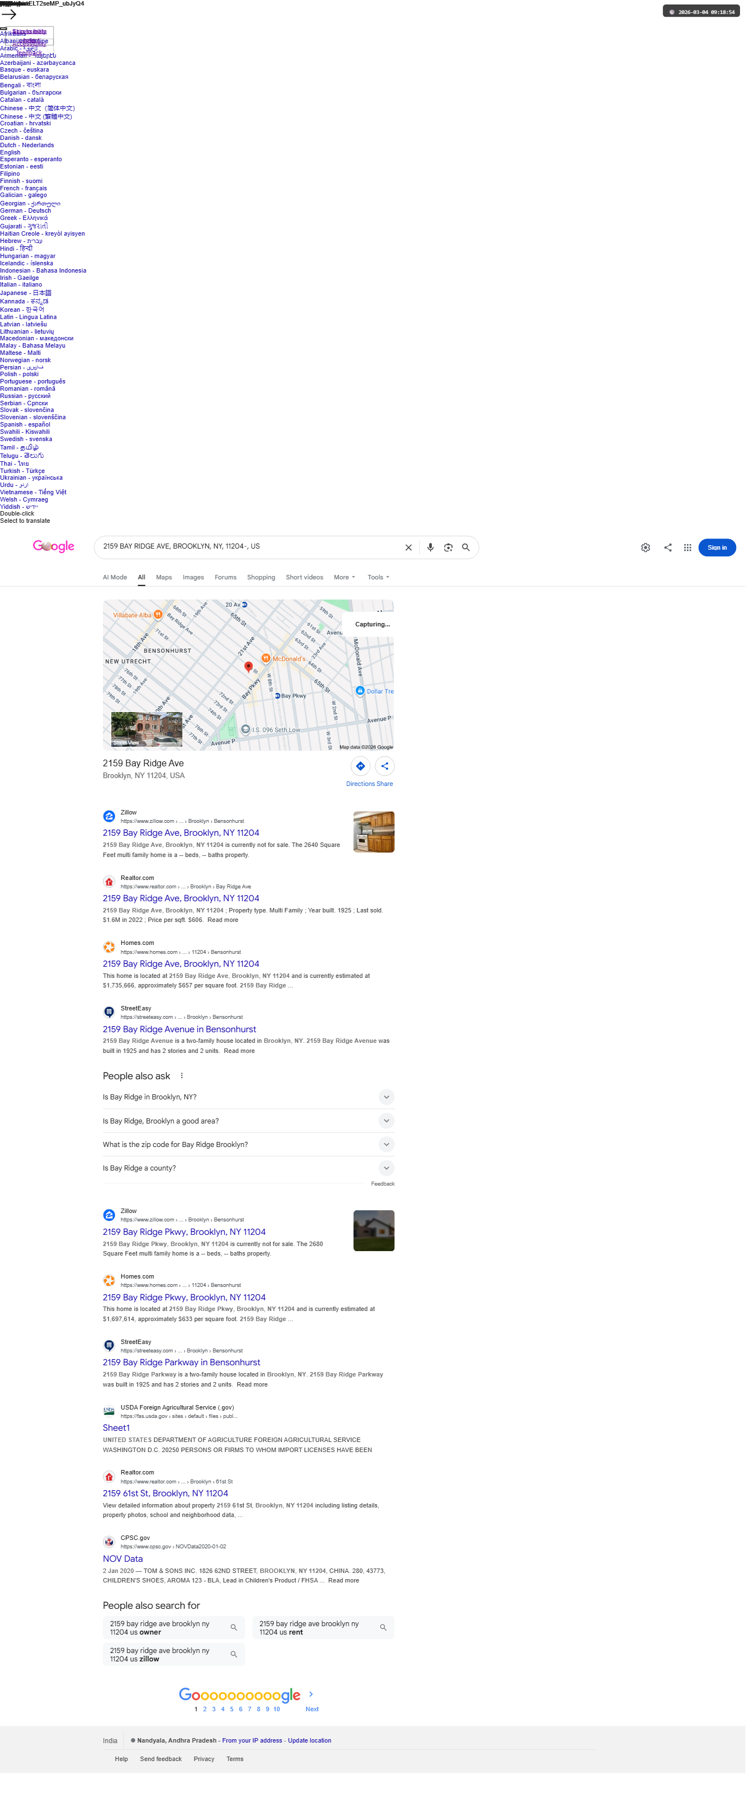
Task: Switch to the Maps tab
Action: 164,577
